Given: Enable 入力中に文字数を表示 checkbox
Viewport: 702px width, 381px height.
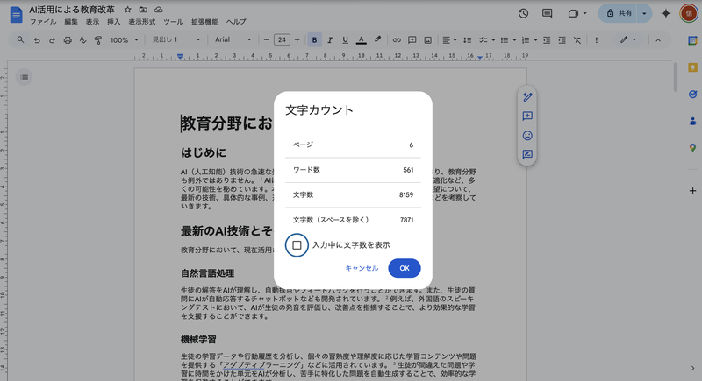Looking at the screenshot, I should [297, 245].
